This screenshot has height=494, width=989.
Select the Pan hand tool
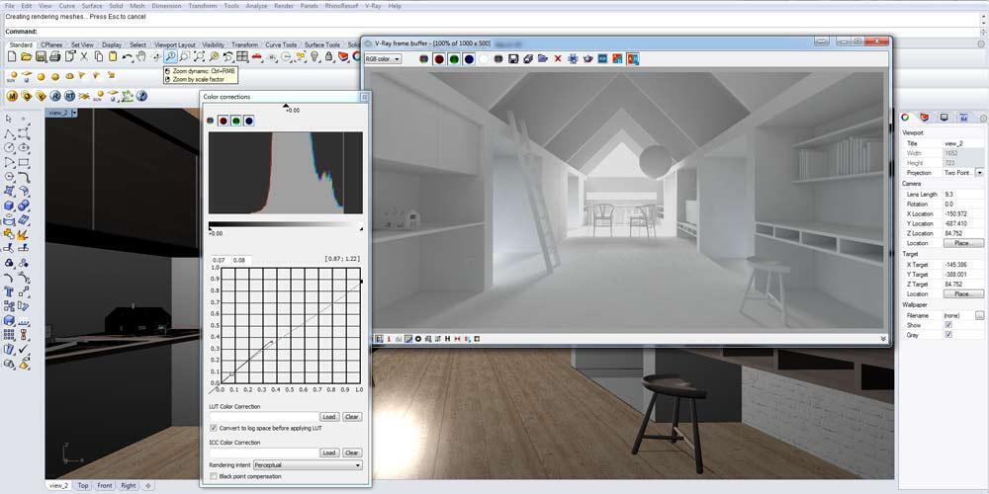[x=141, y=56]
